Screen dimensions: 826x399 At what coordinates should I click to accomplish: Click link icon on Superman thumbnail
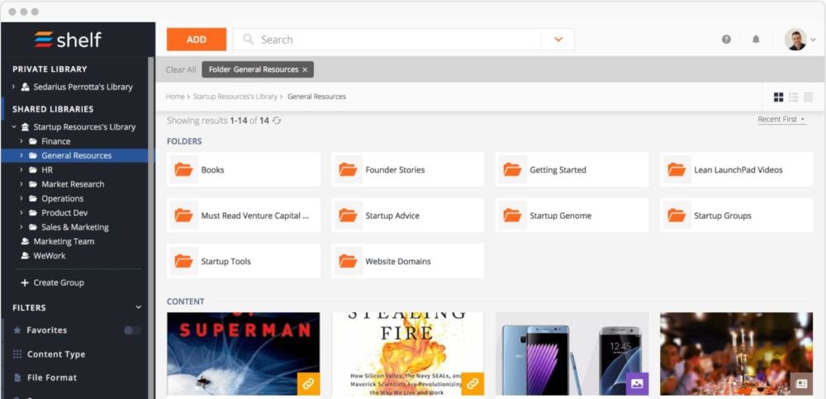(x=308, y=383)
